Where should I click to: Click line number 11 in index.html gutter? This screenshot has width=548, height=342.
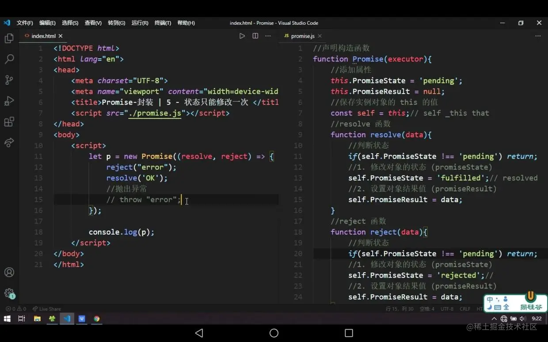38,157
